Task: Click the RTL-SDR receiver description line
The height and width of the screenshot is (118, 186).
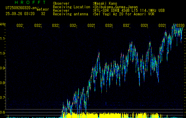Action: 129,10
